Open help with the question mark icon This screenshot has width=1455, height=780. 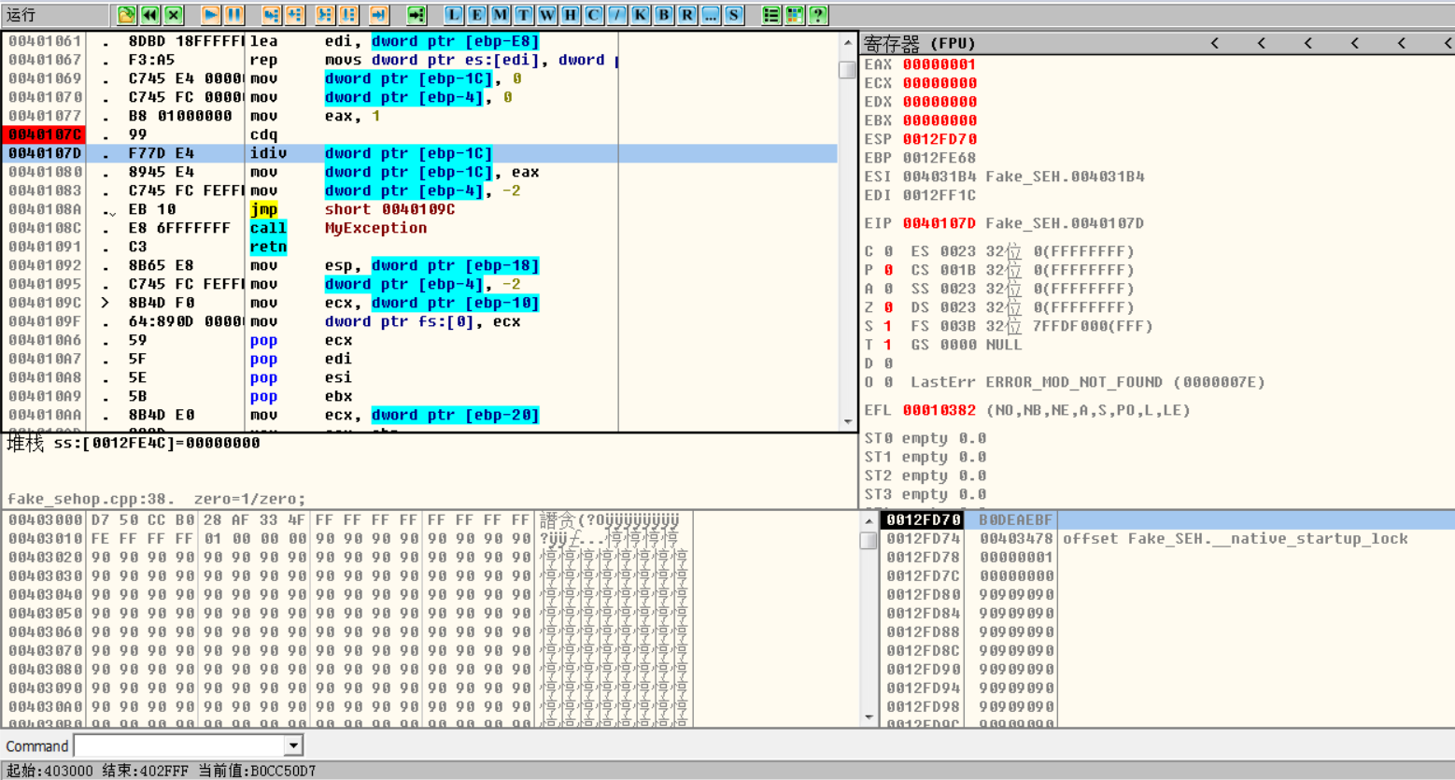click(x=818, y=15)
